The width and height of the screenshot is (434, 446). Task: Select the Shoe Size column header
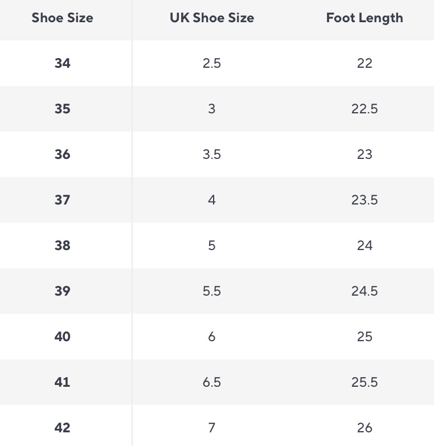click(x=62, y=18)
